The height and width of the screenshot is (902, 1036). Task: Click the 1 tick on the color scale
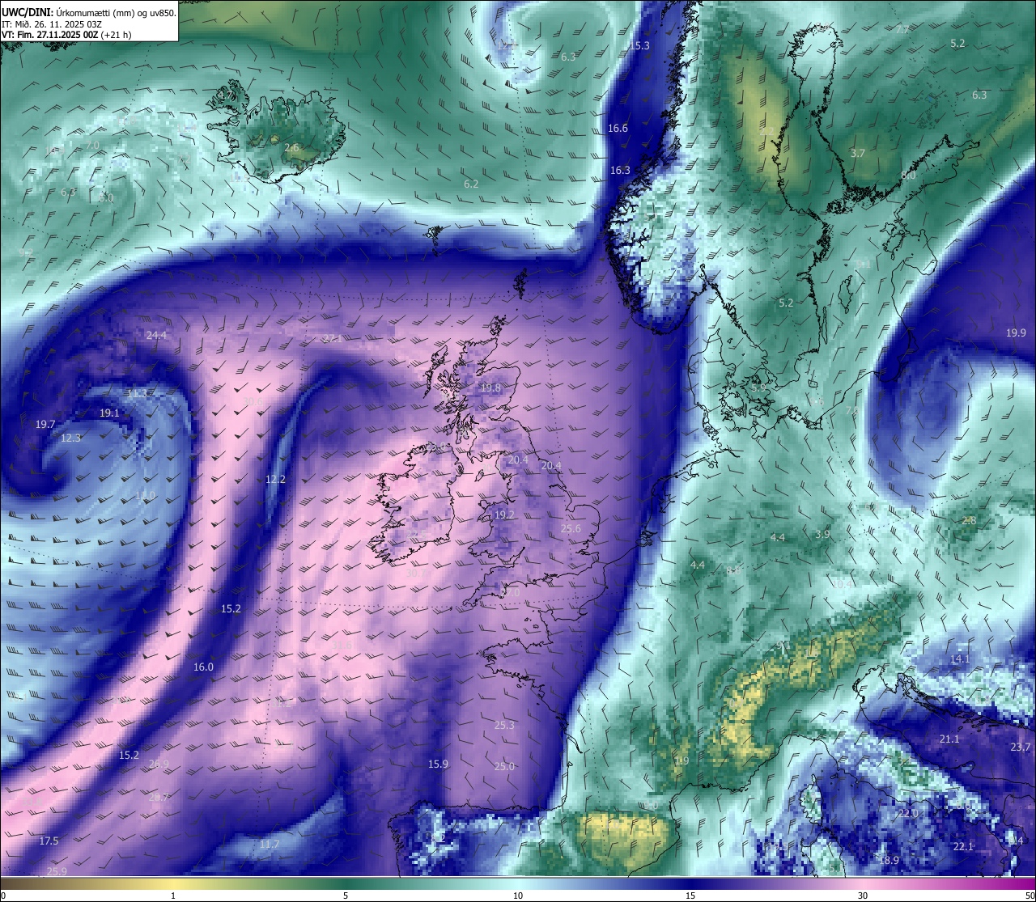click(173, 896)
